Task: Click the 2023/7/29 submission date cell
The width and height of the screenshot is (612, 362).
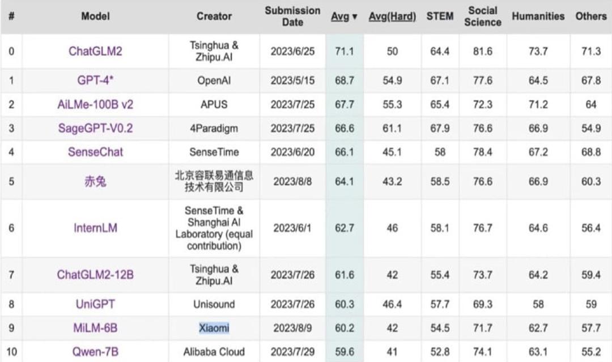Action: [292, 352]
